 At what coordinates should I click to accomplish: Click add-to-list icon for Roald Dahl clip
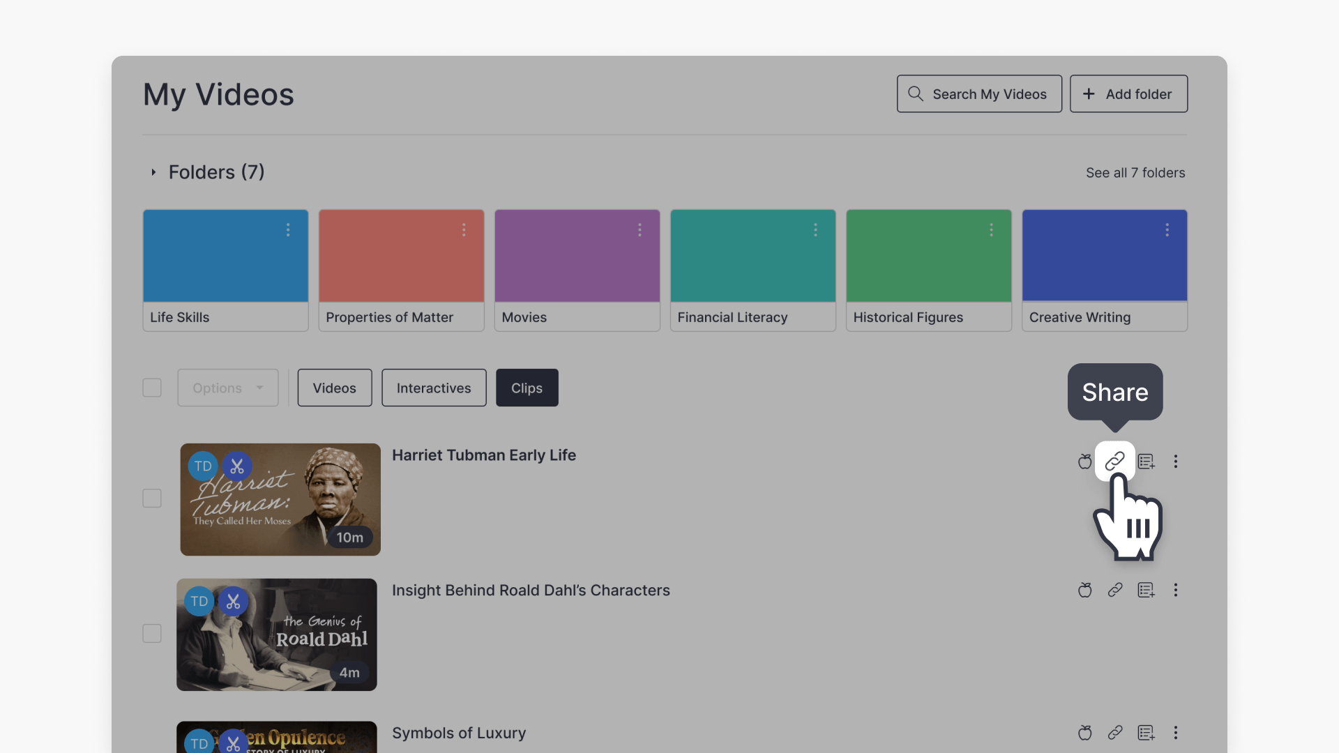[x=1146, y=590]
